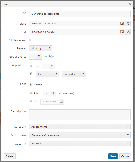135x162 pixels.
Task: Open the End date calendar picker
Action: [122, 32]
